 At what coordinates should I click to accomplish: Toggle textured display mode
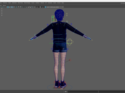click(13, 7)
